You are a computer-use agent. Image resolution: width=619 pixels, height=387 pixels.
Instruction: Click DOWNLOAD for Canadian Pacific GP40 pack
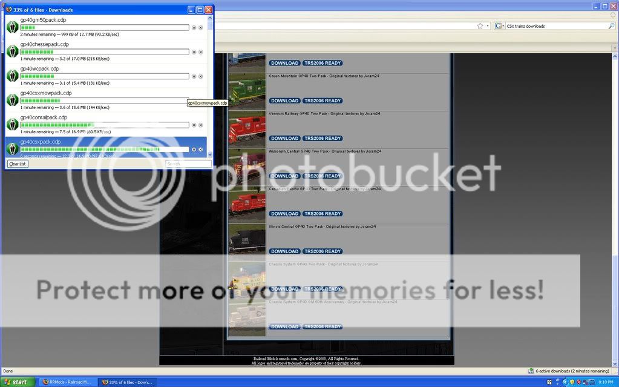284,213
